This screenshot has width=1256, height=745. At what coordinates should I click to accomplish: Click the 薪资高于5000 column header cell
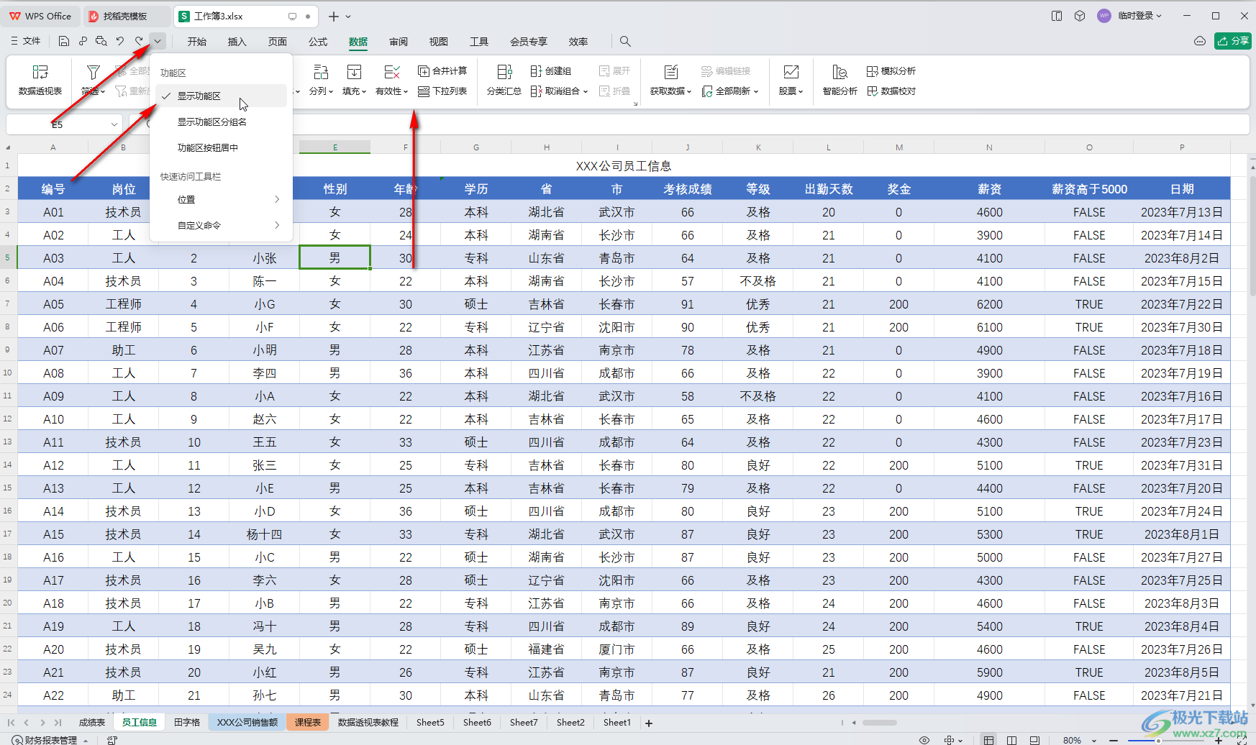coord(1089,189)
